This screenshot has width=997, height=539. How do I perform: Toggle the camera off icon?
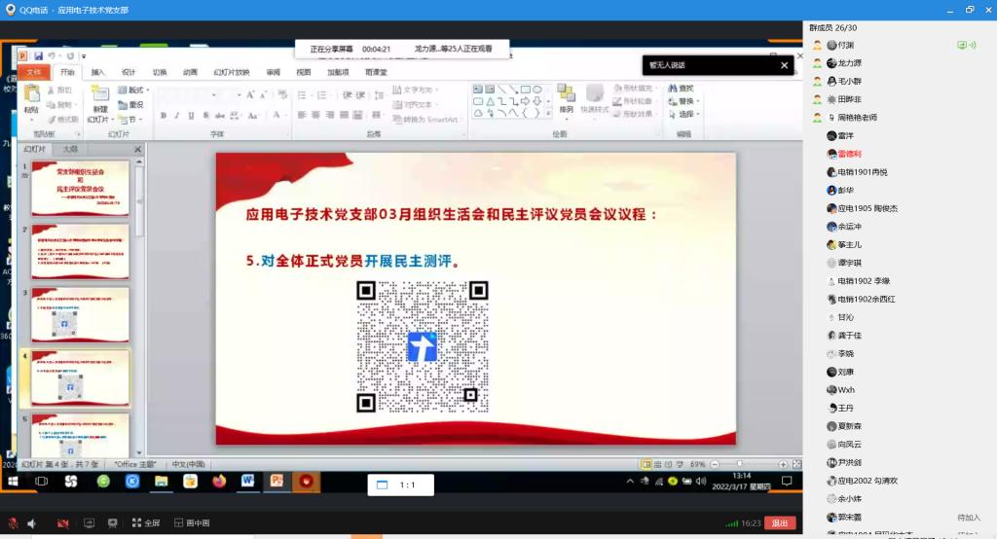click(63, 523)
